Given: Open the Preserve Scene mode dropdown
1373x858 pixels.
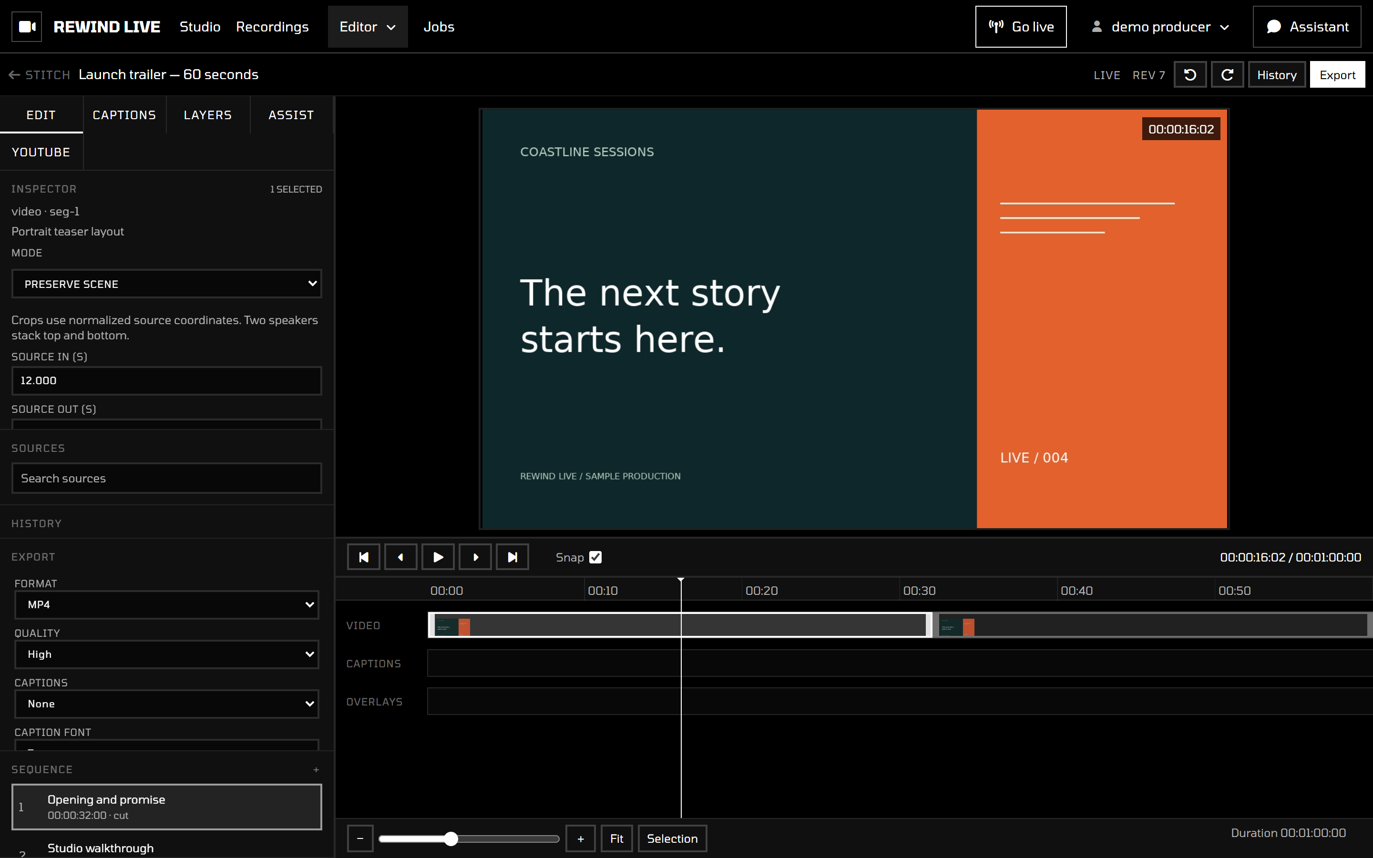Looking at the screenshot, I should coord(166,284).
